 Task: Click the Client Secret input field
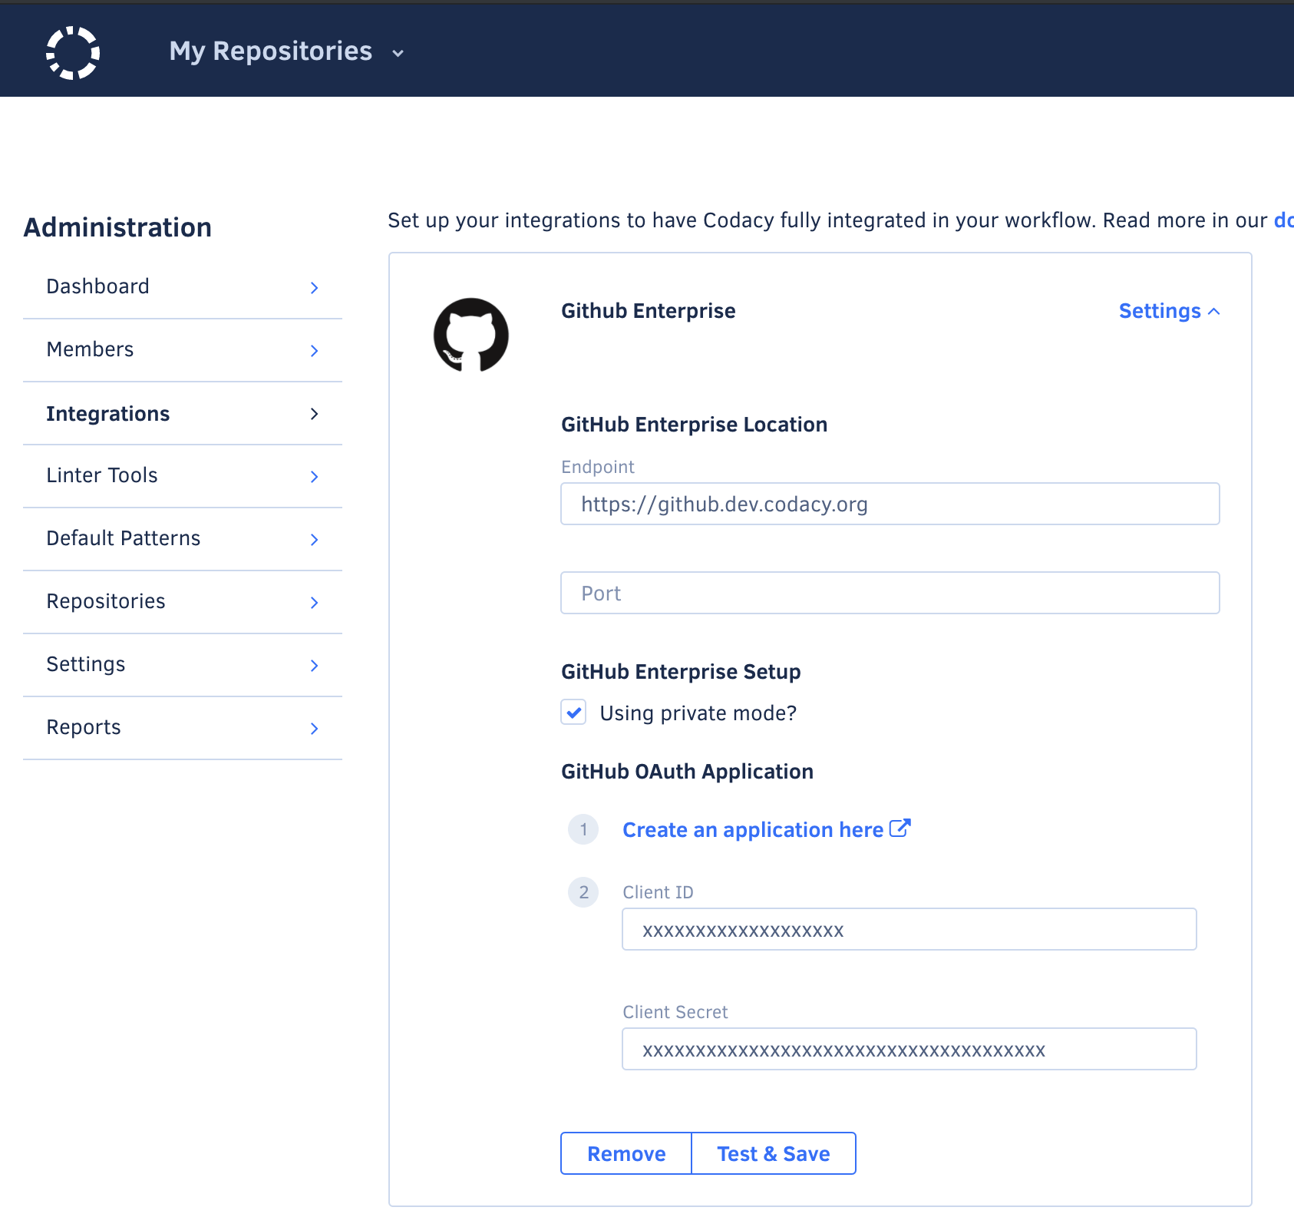click(909, 1049)
